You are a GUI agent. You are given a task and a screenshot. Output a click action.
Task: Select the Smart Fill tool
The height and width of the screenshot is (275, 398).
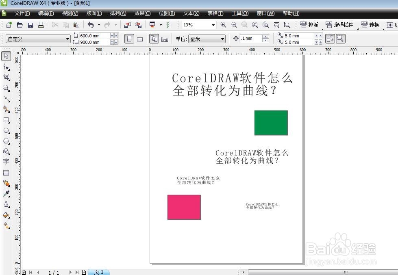6,109
